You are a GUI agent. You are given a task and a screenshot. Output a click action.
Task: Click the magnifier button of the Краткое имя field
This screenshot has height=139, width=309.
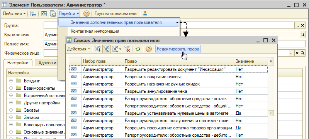[302, 35]
